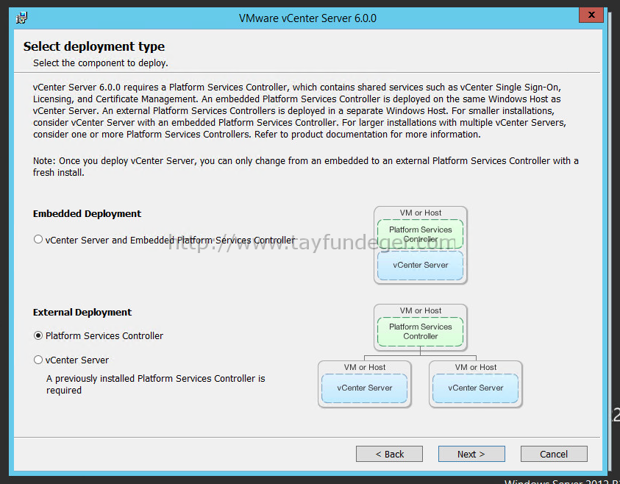Cancel the vCenter Server installation
The height and width of the screenshot is (484, 620).
554,454
